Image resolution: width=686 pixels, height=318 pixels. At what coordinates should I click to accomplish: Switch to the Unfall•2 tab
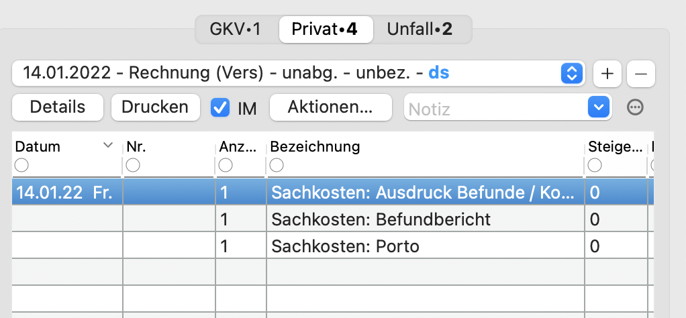point(420,30)
